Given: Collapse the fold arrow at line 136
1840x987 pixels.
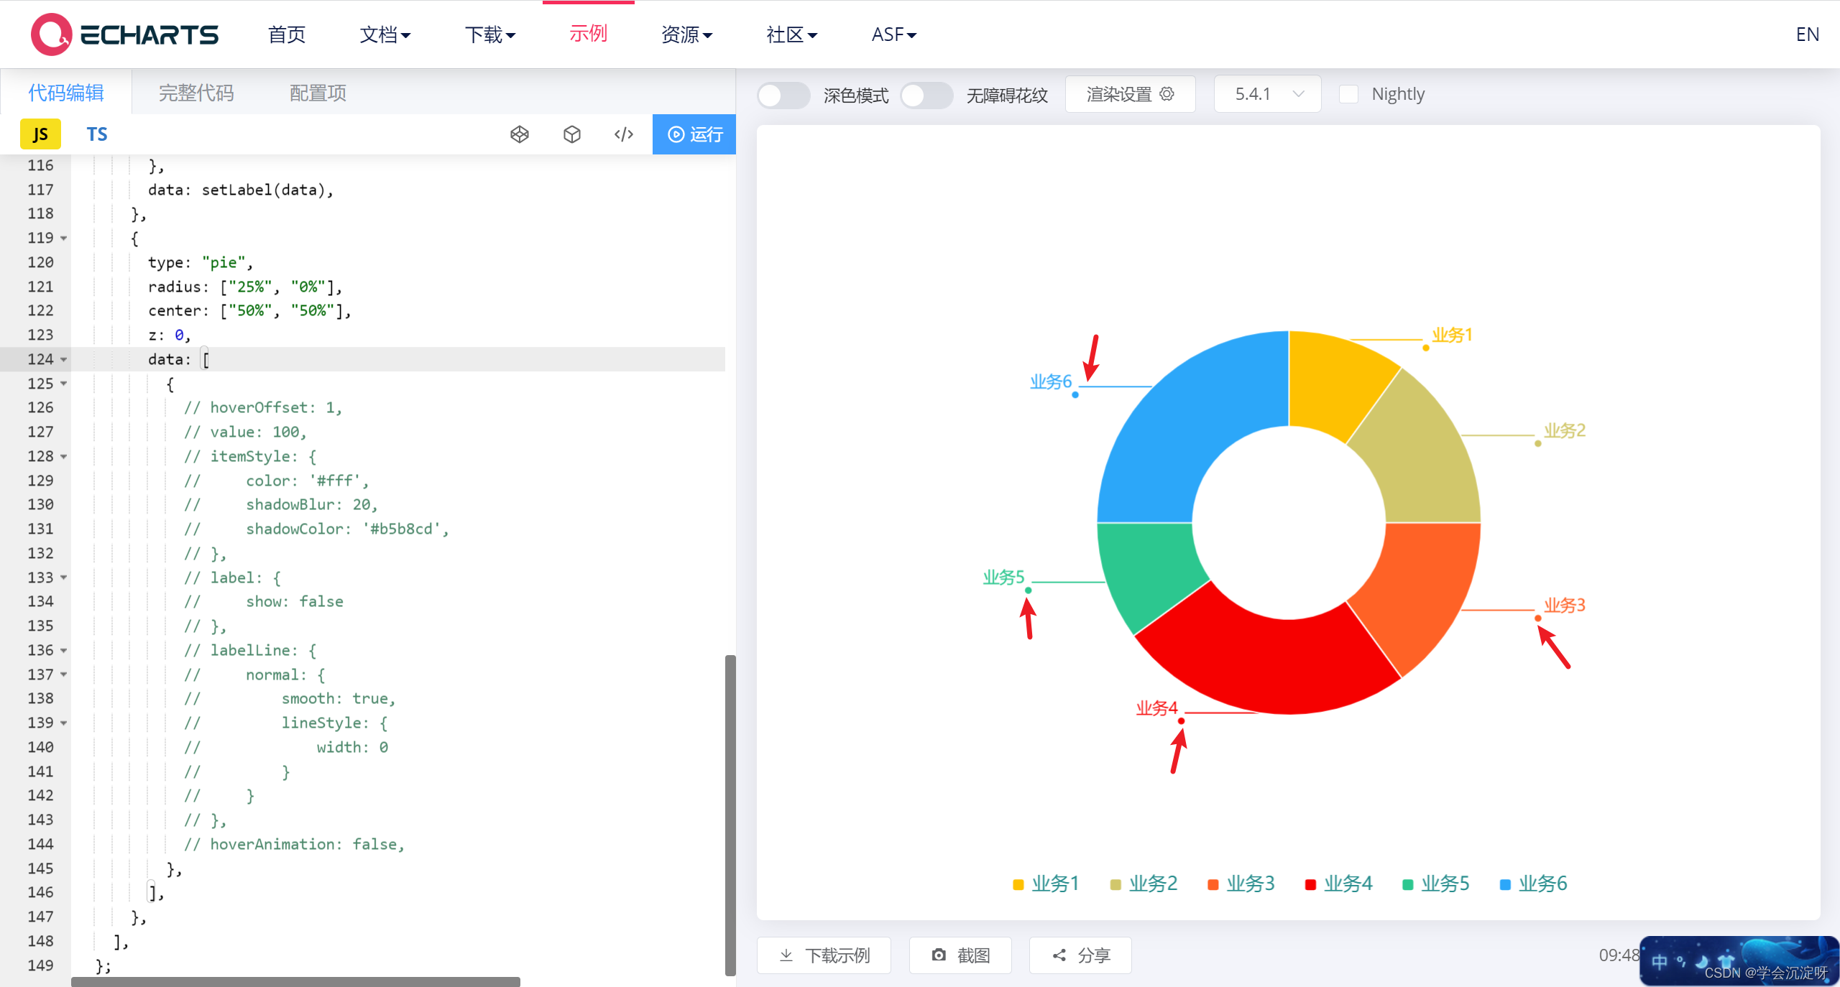Looking at the screenshot, I should [x=64, y=651].
